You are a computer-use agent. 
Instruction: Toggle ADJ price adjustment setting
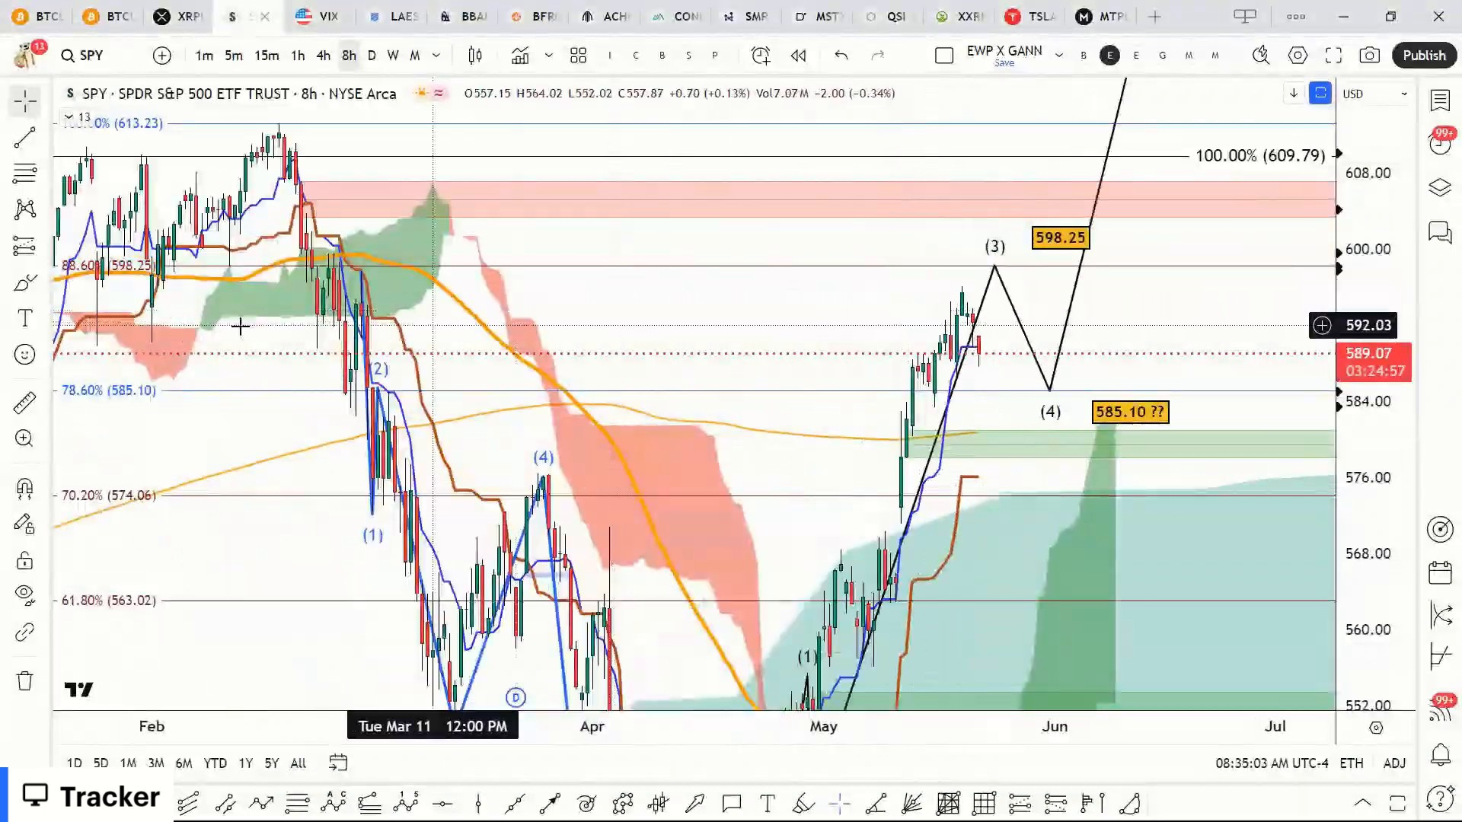pyautogui.click(x=1394, y=763)
